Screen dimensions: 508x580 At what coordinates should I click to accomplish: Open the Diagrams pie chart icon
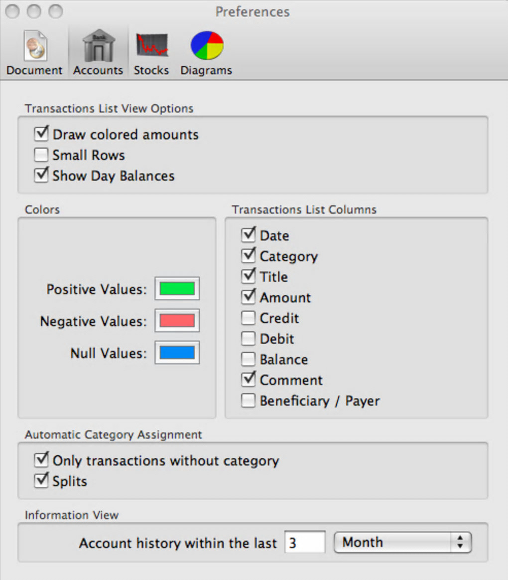pos(206,46)
